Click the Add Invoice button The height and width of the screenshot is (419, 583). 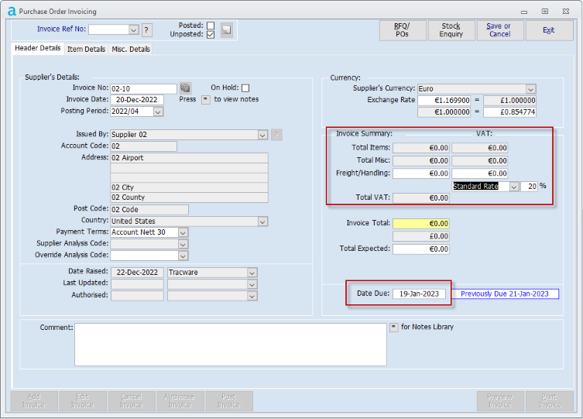tap(34, 400)
